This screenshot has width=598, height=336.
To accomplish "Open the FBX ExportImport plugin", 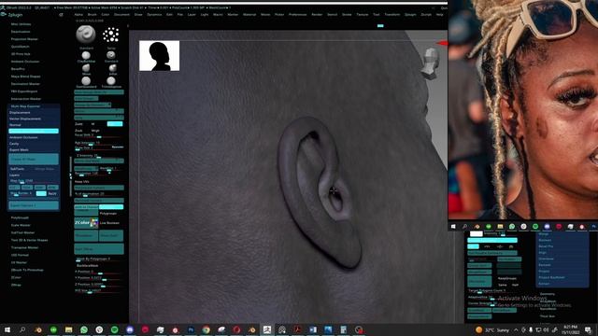I will tap(24, 91).
